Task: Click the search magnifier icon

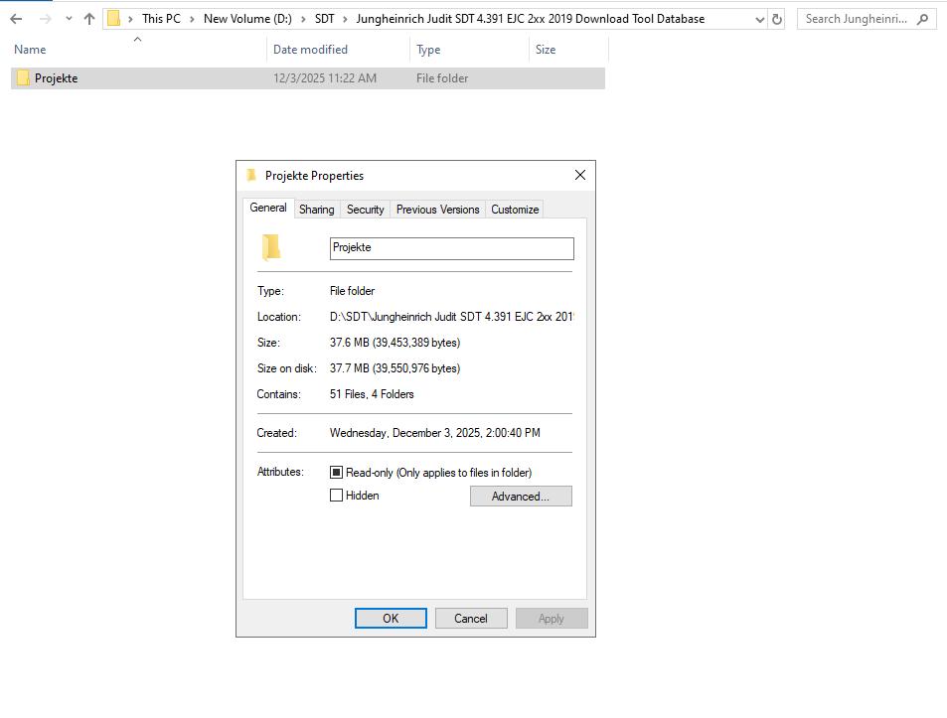Action: click(x=924, y=18)
